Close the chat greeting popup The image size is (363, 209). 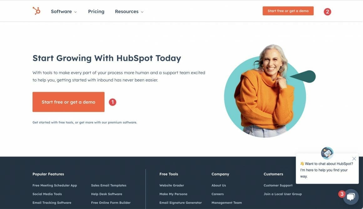tap(354, 159)
